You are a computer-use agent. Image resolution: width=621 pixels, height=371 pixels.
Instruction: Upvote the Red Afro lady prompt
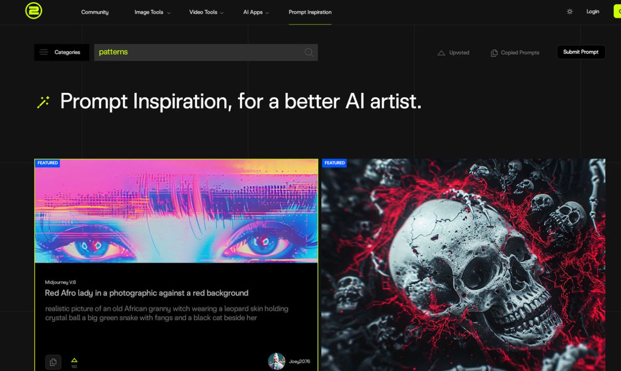(74, 361)
